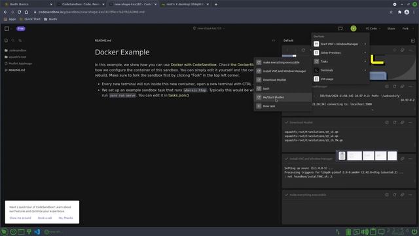Image resolution: width=419 pixels, height=236 pixels.
Task: Expand the 'Terminals' devtools submenu
Action: (340, 70)
